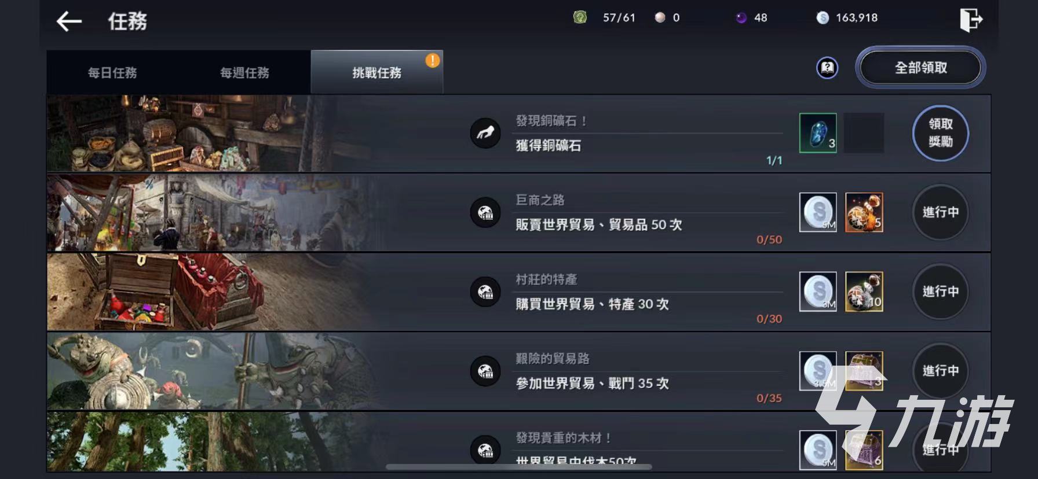Select the 挑戰任務 tab
This screenshot has width=1038, height=479.
point(377,72)
